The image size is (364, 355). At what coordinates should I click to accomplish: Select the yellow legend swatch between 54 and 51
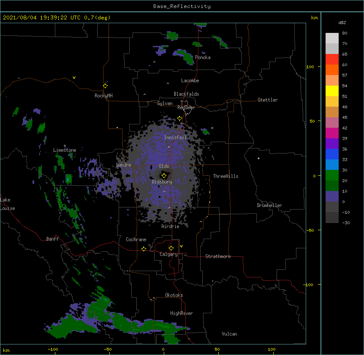[332, 91]
